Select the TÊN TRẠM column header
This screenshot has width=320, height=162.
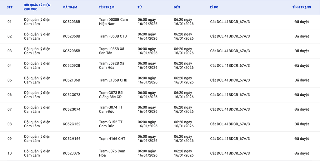point(107,7)
